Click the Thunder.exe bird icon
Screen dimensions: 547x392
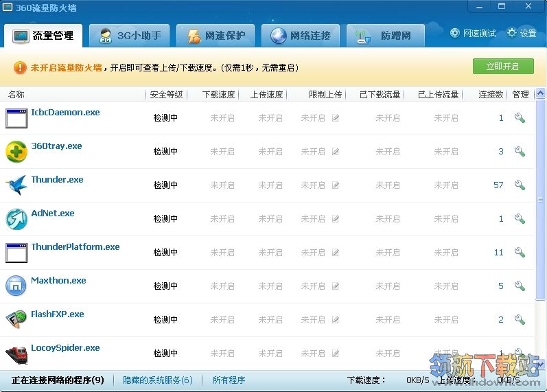click(x=16, y=185)
